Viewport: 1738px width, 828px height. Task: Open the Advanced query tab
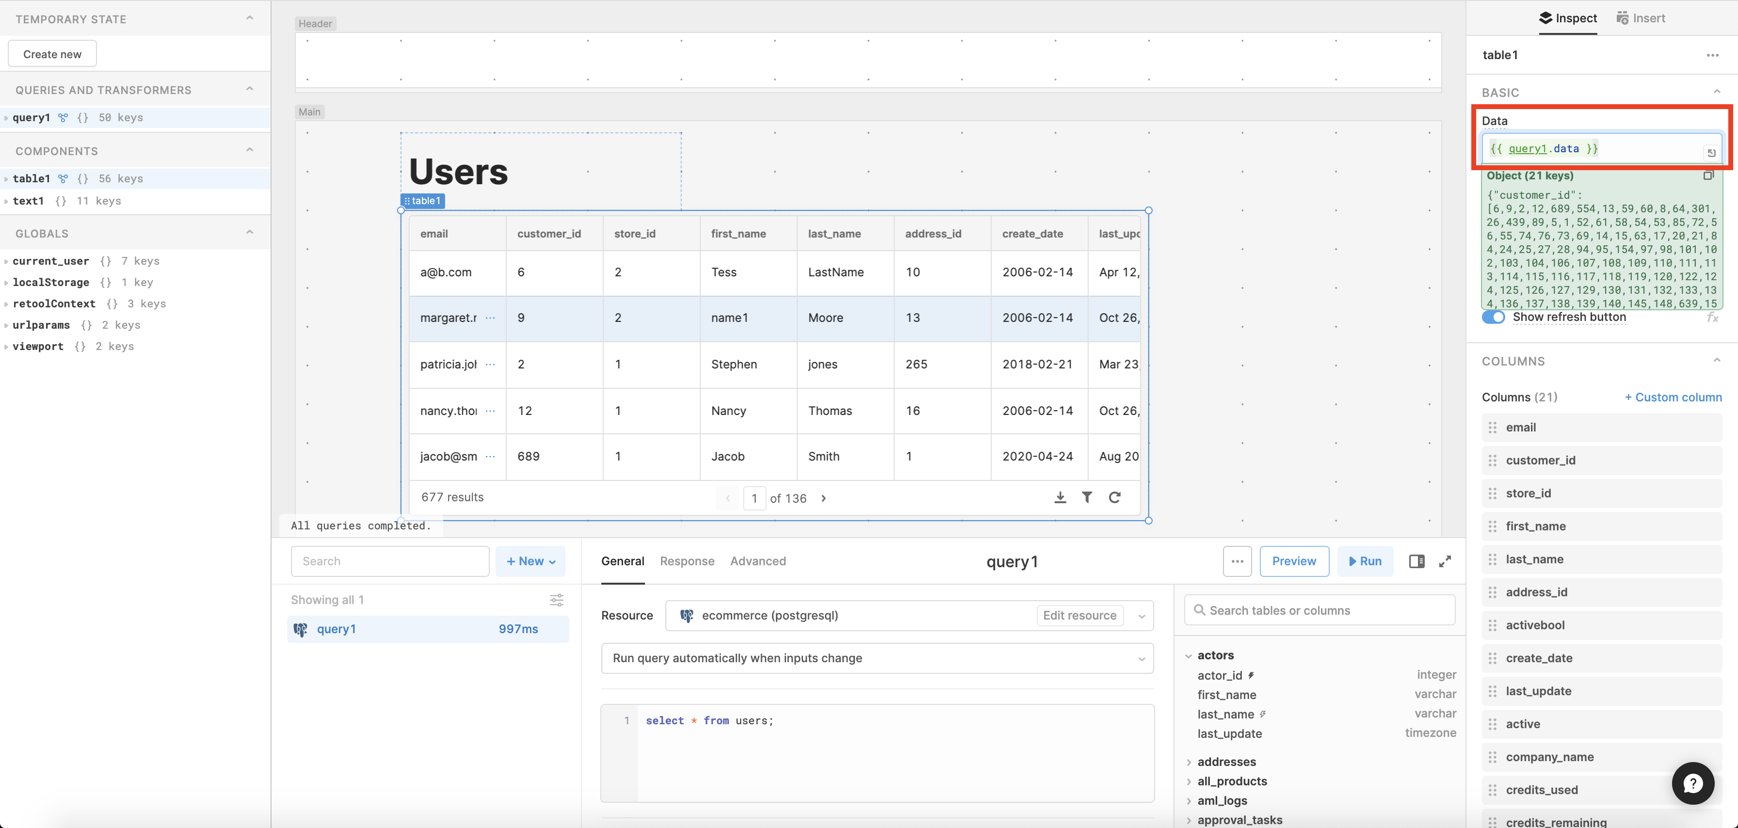(757, 561)
